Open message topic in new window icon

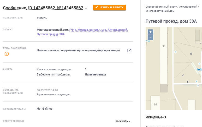point(129,50)
